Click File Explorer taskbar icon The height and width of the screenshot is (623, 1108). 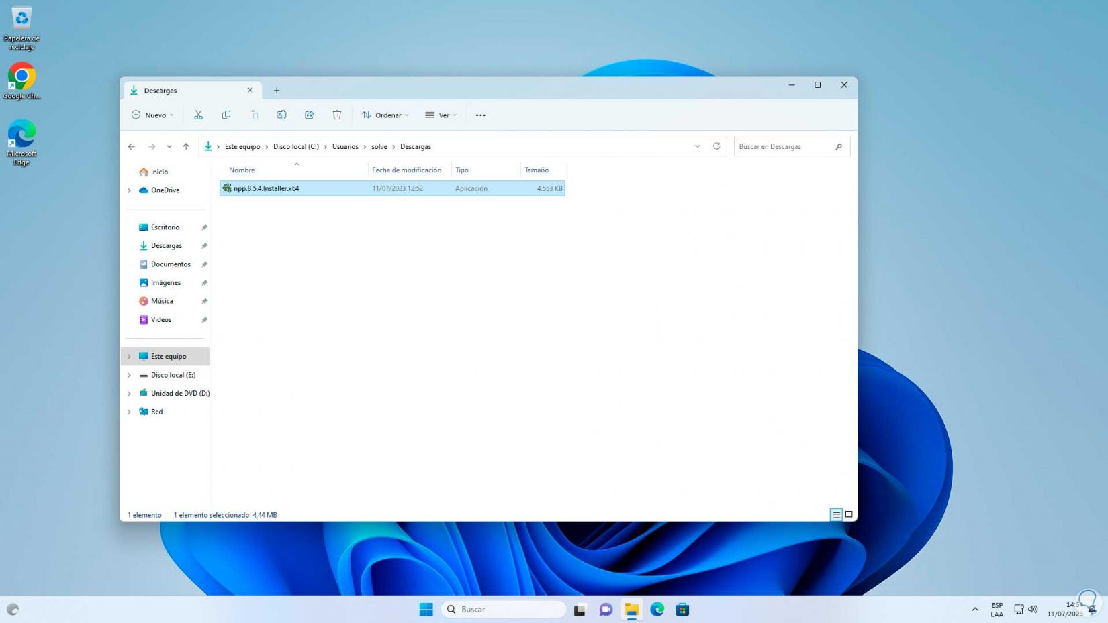coord(631,609)
